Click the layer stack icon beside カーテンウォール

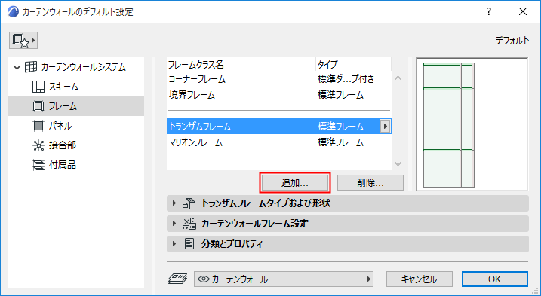point(178,279)
